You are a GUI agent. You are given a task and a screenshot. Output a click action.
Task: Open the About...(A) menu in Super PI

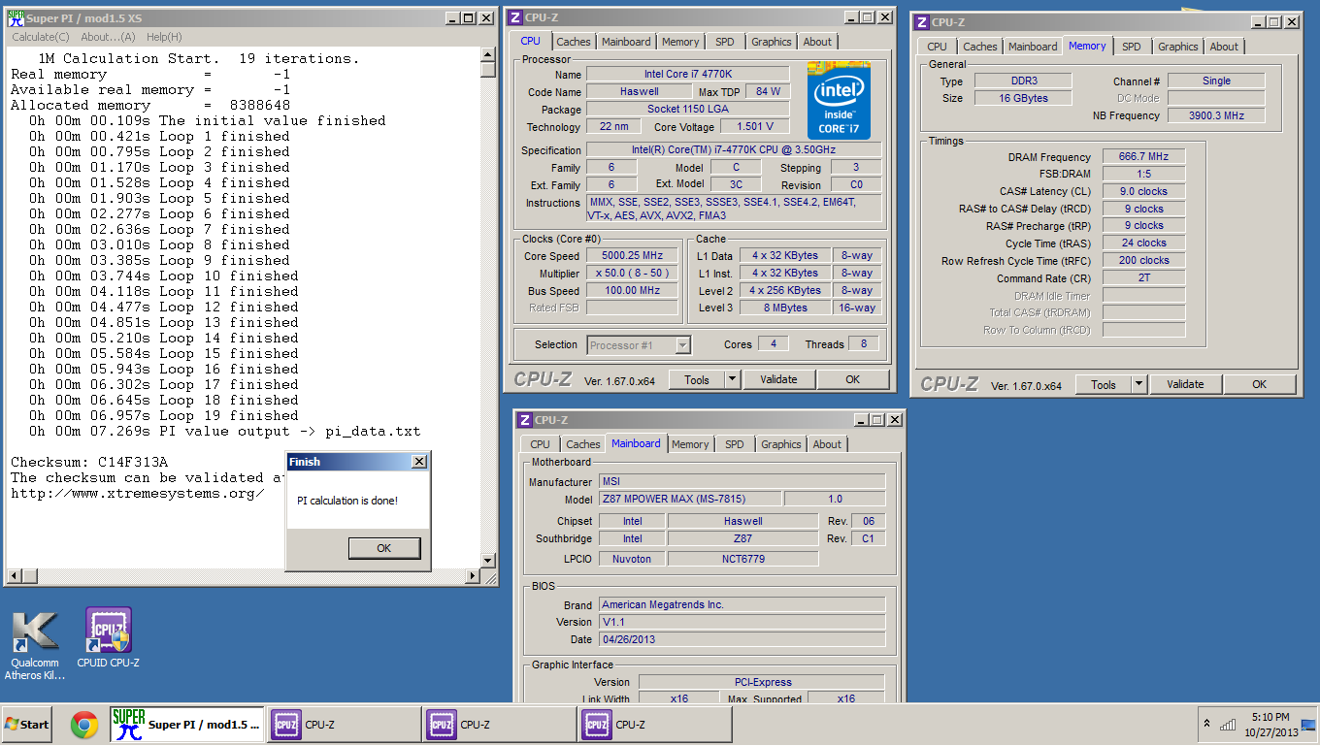pyautogui.click(x=108, y=37)
